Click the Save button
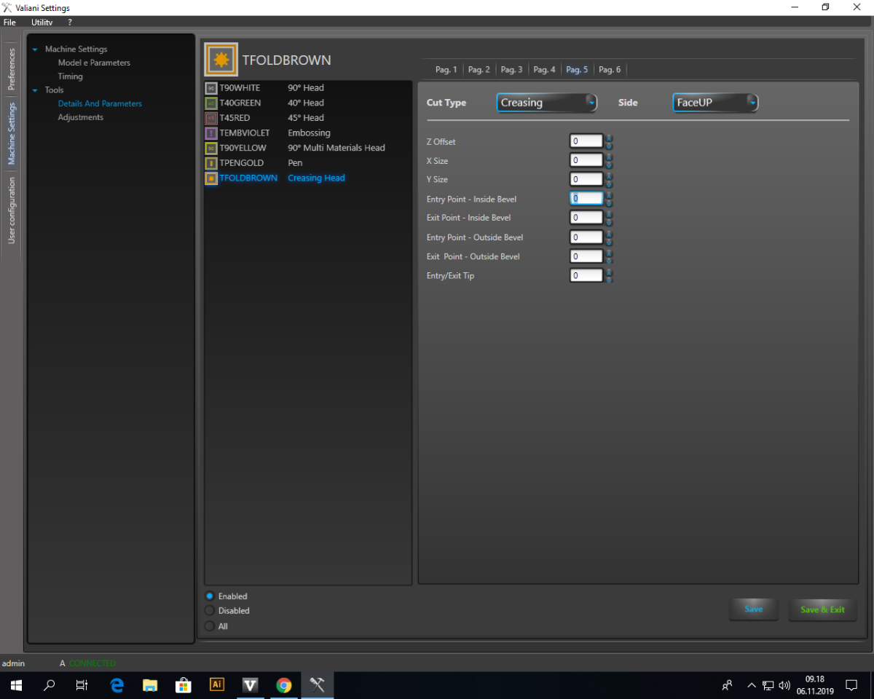The width and height of the screenshot is (874, 699). (x=754, y=609)
